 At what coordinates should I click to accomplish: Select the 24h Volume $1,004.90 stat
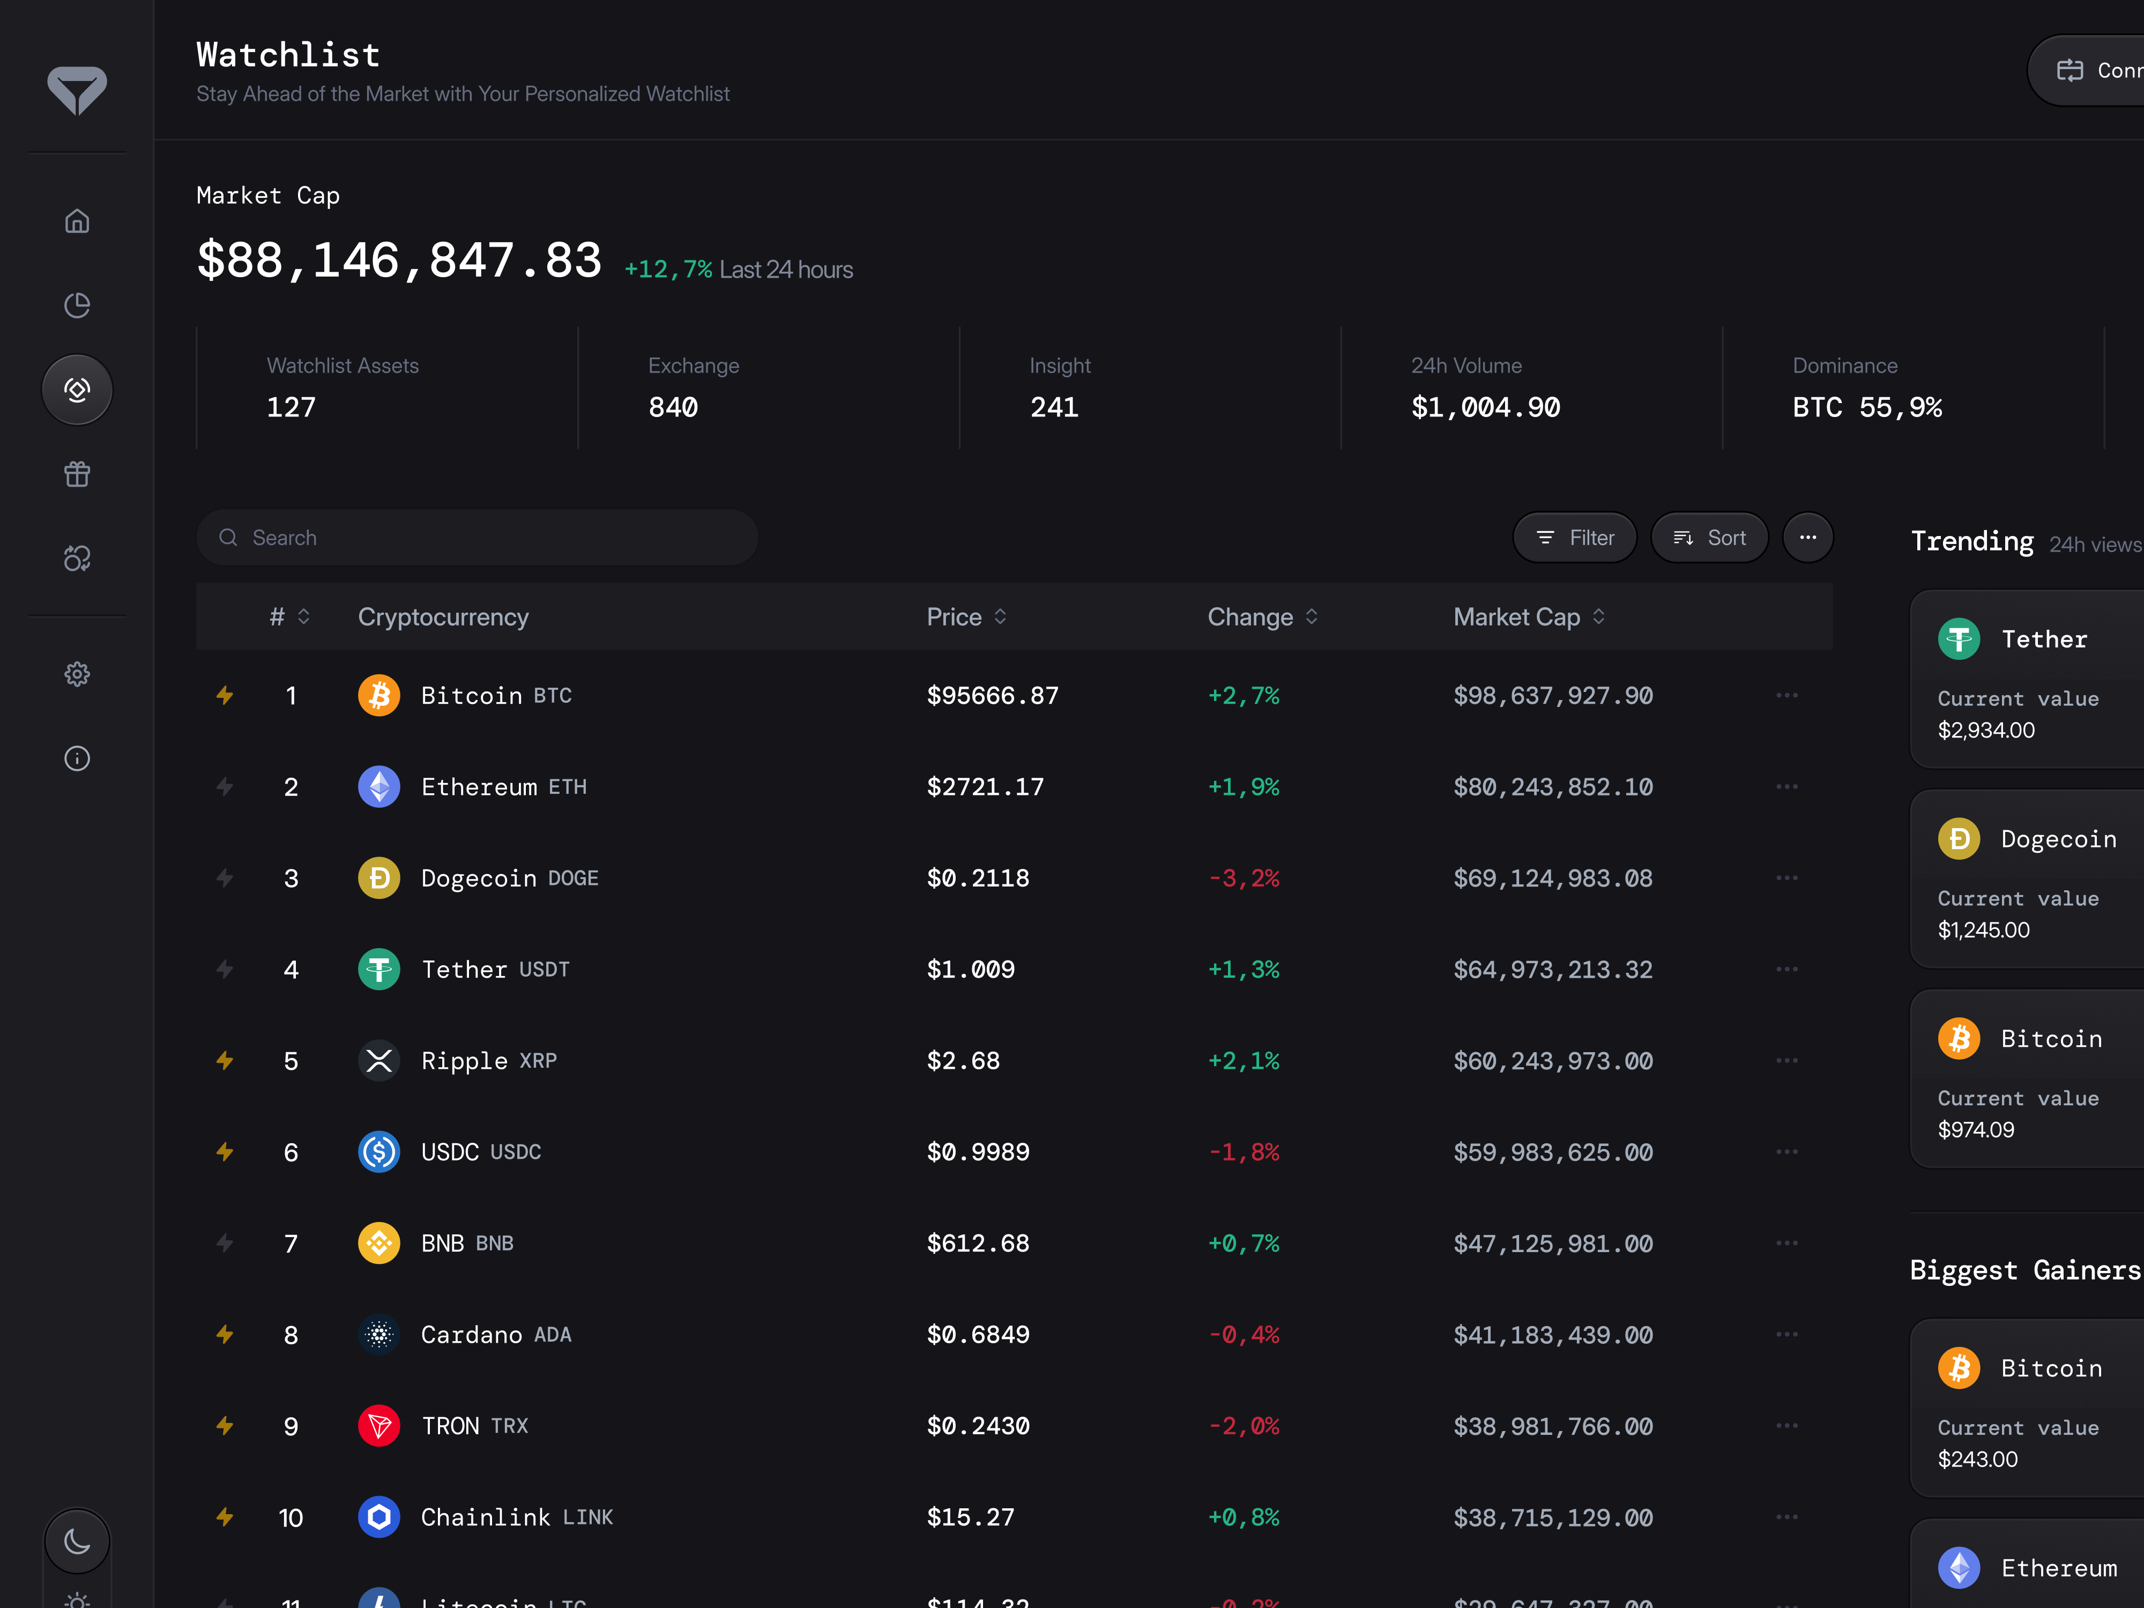click(1531, 388)
